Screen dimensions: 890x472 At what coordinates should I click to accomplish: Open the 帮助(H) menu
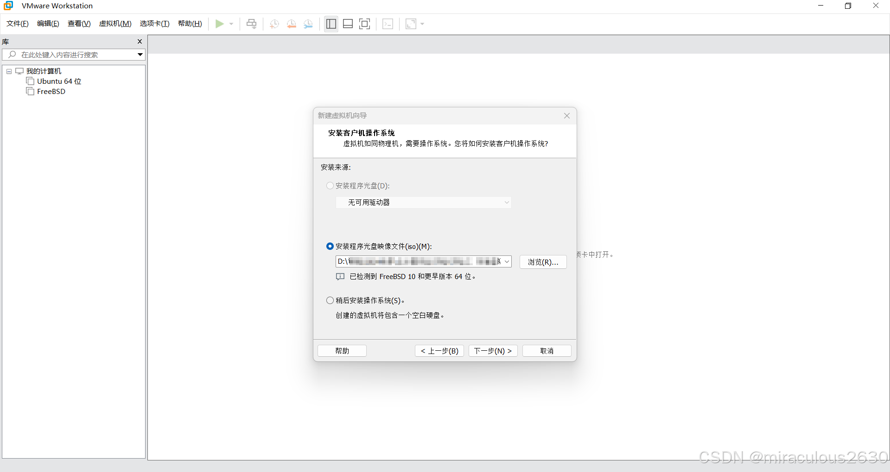(190, 24)
